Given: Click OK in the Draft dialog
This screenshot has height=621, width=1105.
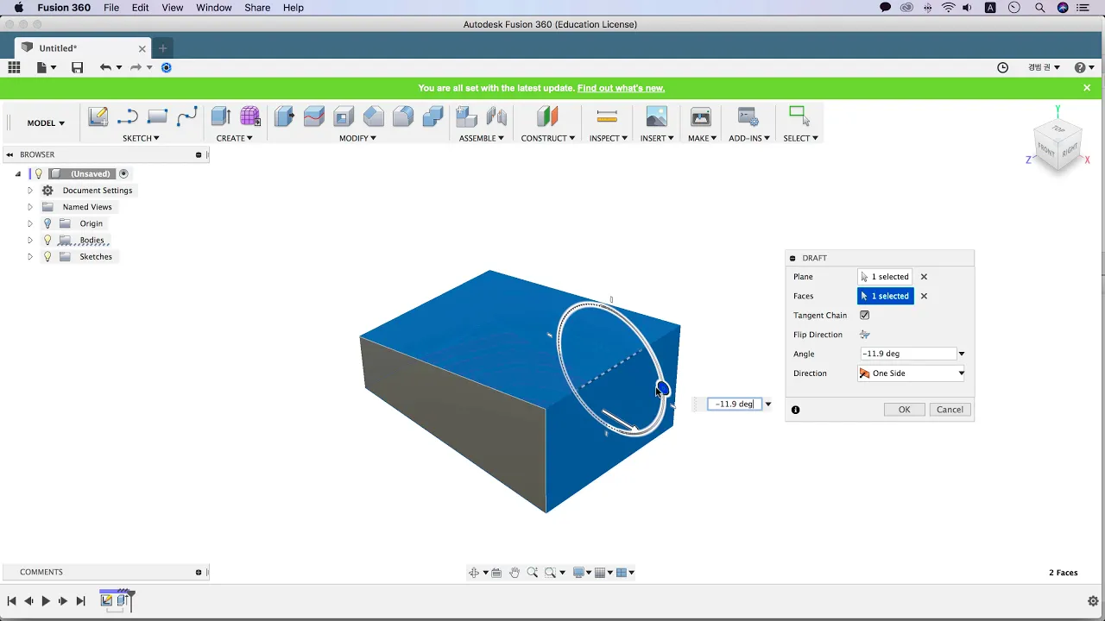Looking at the screenshot, I should (x=904, y=410).
